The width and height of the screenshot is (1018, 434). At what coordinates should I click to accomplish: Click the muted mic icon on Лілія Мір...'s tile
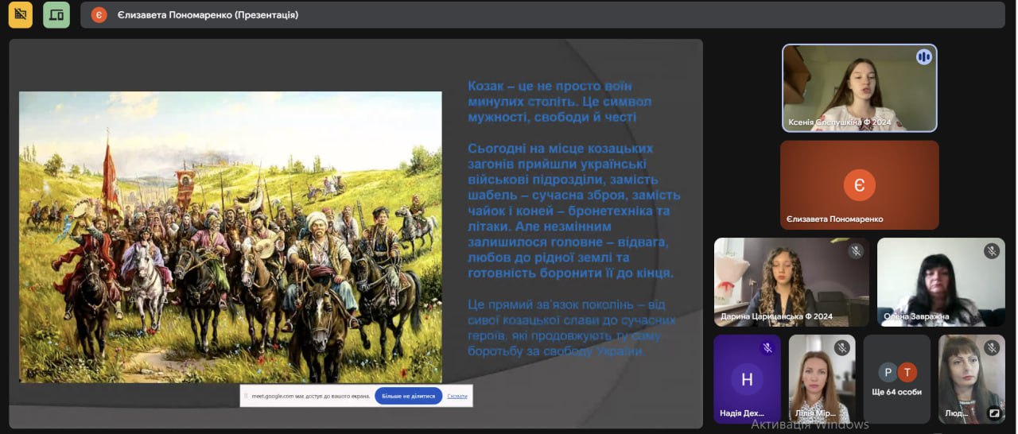(841, 347)
